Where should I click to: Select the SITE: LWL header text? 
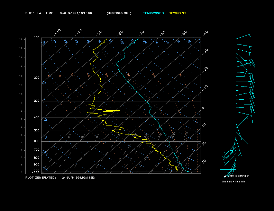click(x=35, y=13)
